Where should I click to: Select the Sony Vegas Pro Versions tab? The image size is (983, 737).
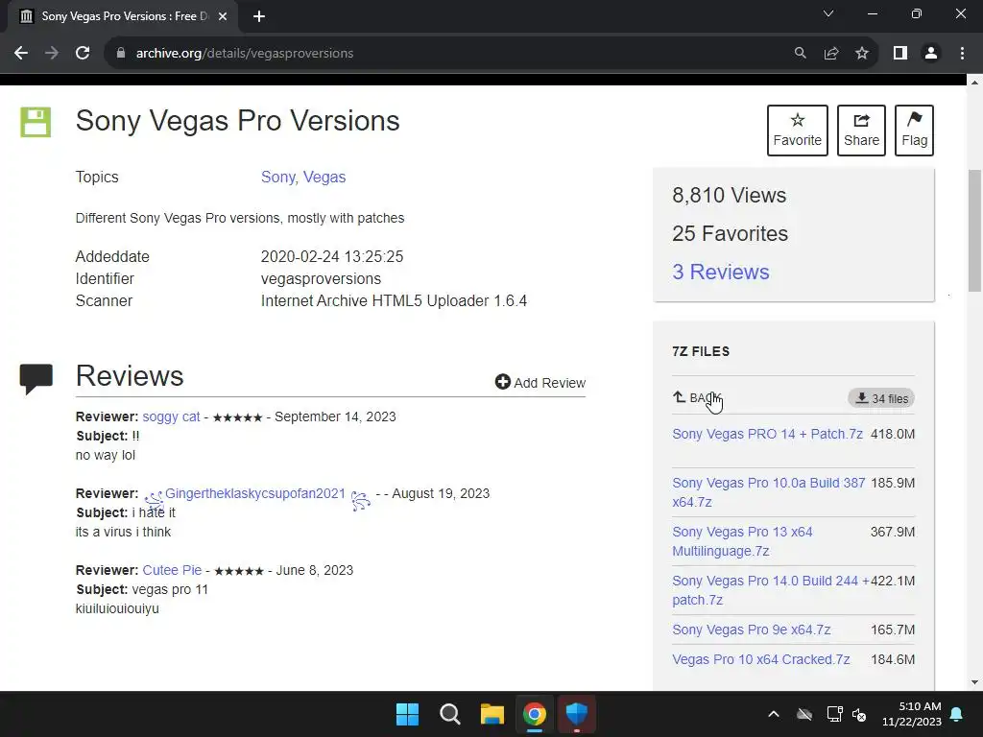click(x=122, y=16)
